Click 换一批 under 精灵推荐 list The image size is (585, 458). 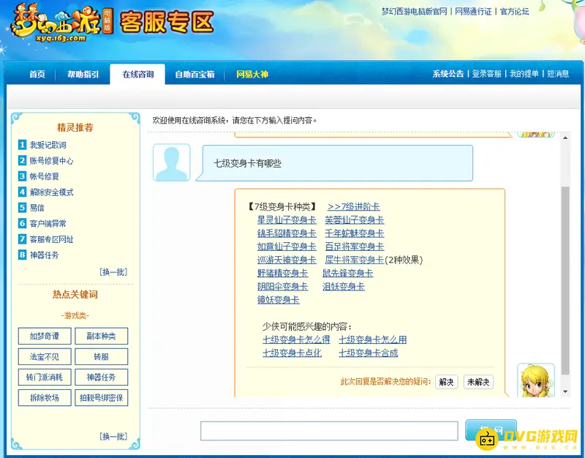[x=113, y=271]
